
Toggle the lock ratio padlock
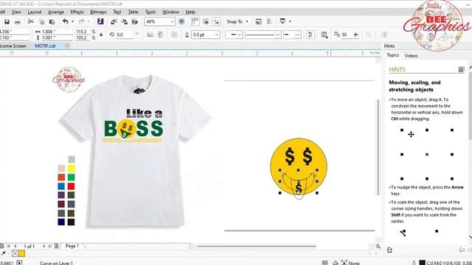pyautogui.click(x=101, y=35)
